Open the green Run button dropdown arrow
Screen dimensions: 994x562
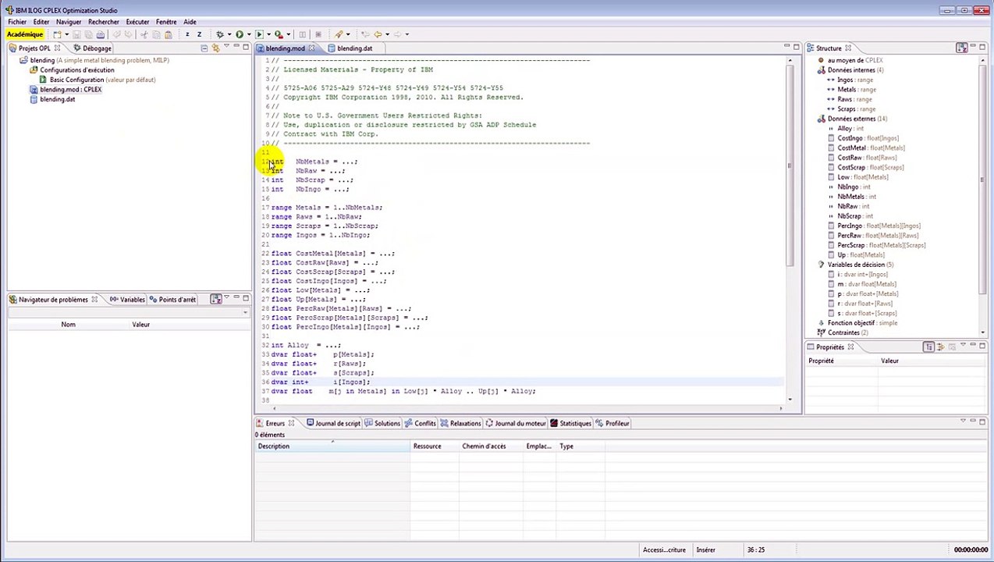(x=249, y=34)
